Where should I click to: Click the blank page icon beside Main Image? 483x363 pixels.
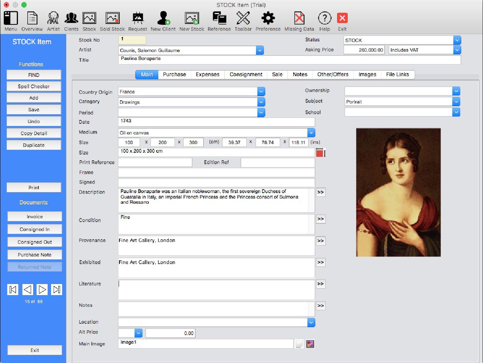[x=299, y=344]
